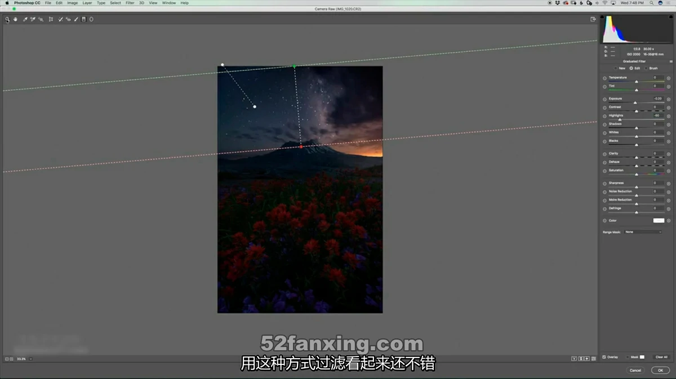Viewport: 676px width, 379px height.
Task: Swap before and after settings icon
Action: [581, 359]
